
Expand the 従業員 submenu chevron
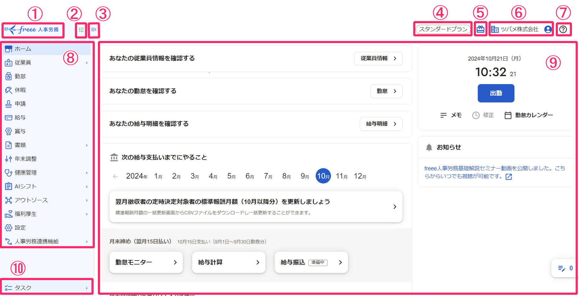[x=87, y=63]
